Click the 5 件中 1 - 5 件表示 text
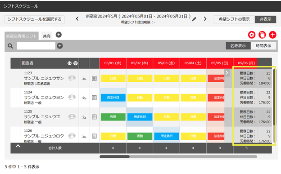 pyautogui.click(x=22, y=167)
